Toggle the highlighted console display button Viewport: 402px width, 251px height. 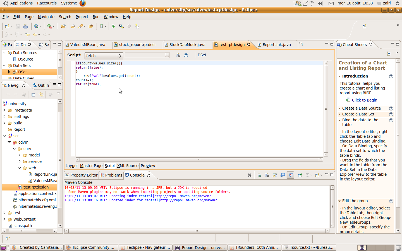tap(291, 175)
